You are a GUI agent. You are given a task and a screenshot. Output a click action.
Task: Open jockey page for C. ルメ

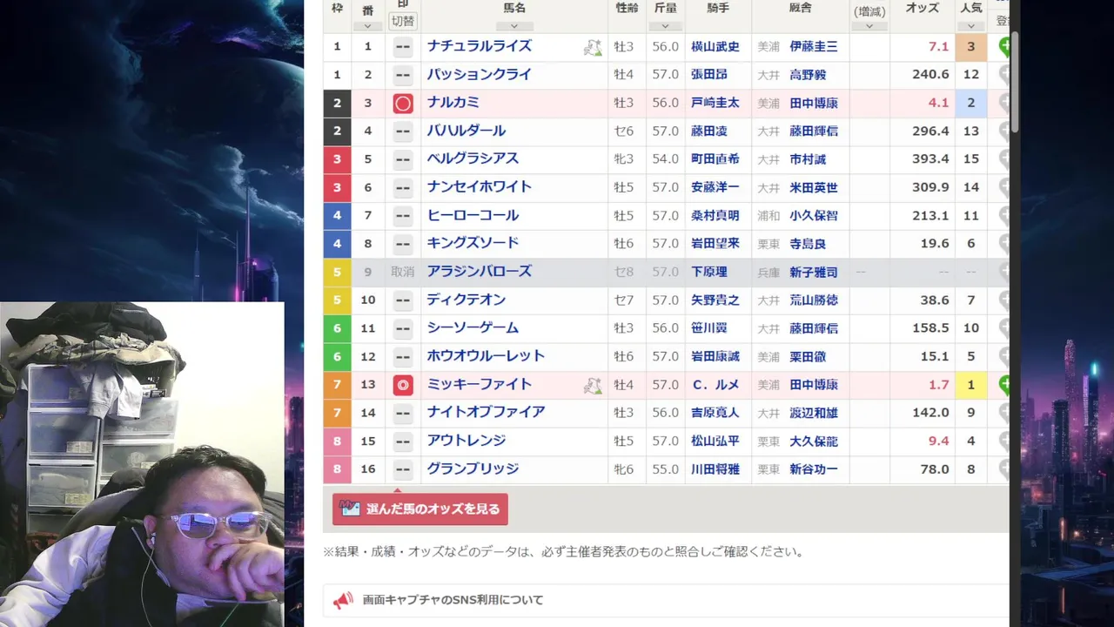(715, 385)
